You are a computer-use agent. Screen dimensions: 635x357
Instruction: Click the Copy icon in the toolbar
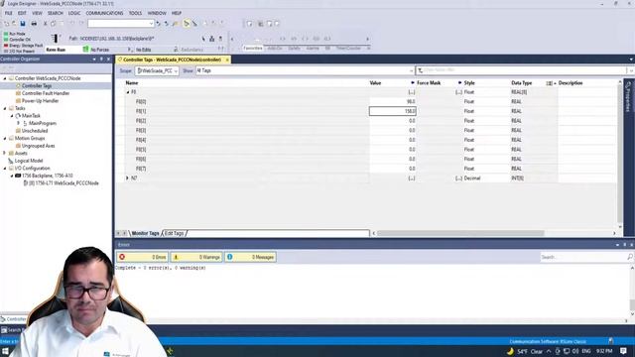point(53,24)
